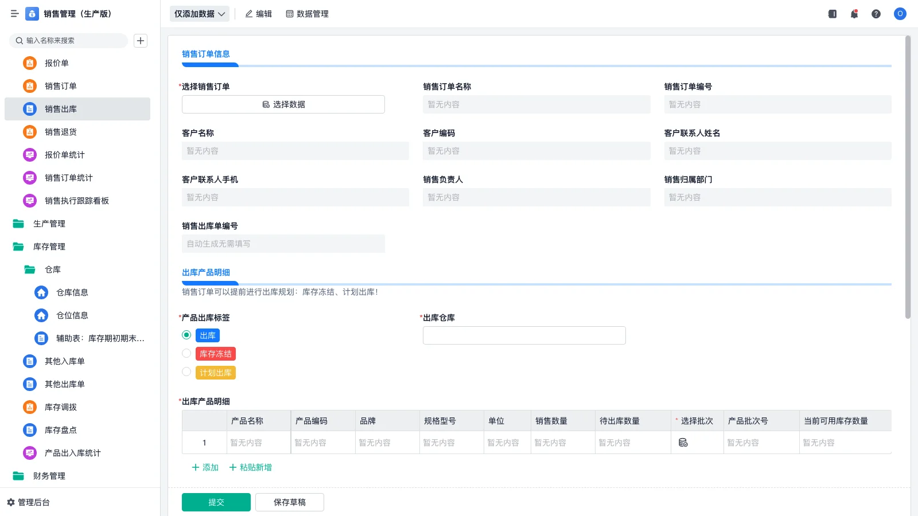查看报价单统计
The width and height of the screenshot is (918, 516).
[x=65, y=154]
